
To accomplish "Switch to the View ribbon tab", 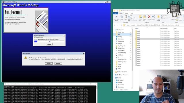I will coord(132,13).
